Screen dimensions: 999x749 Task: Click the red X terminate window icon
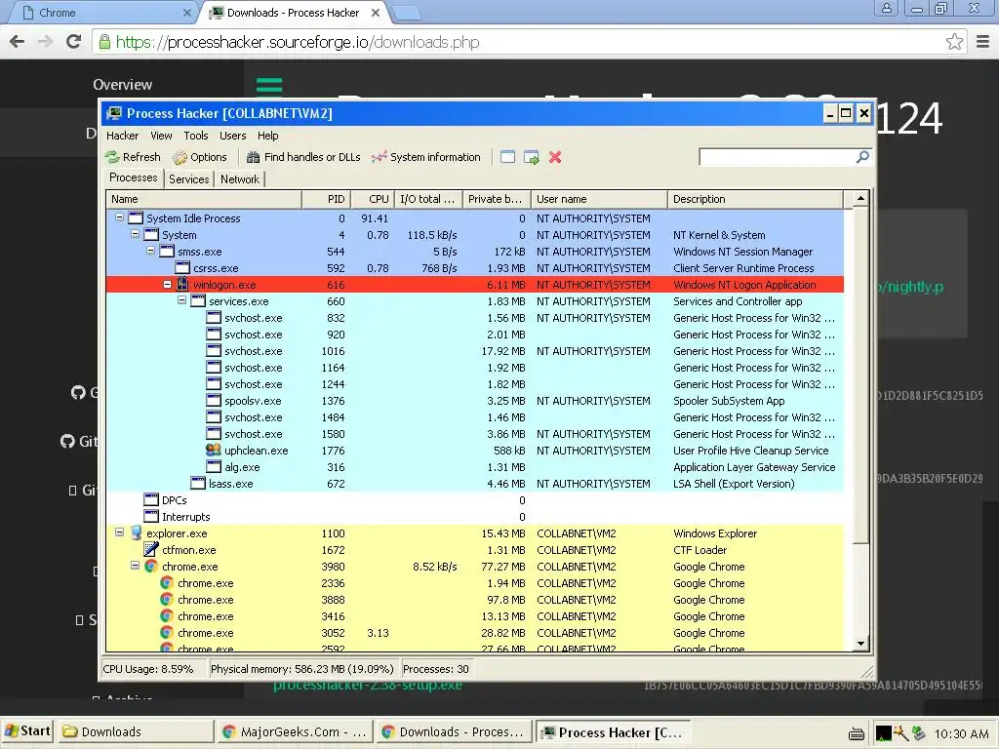555,157
